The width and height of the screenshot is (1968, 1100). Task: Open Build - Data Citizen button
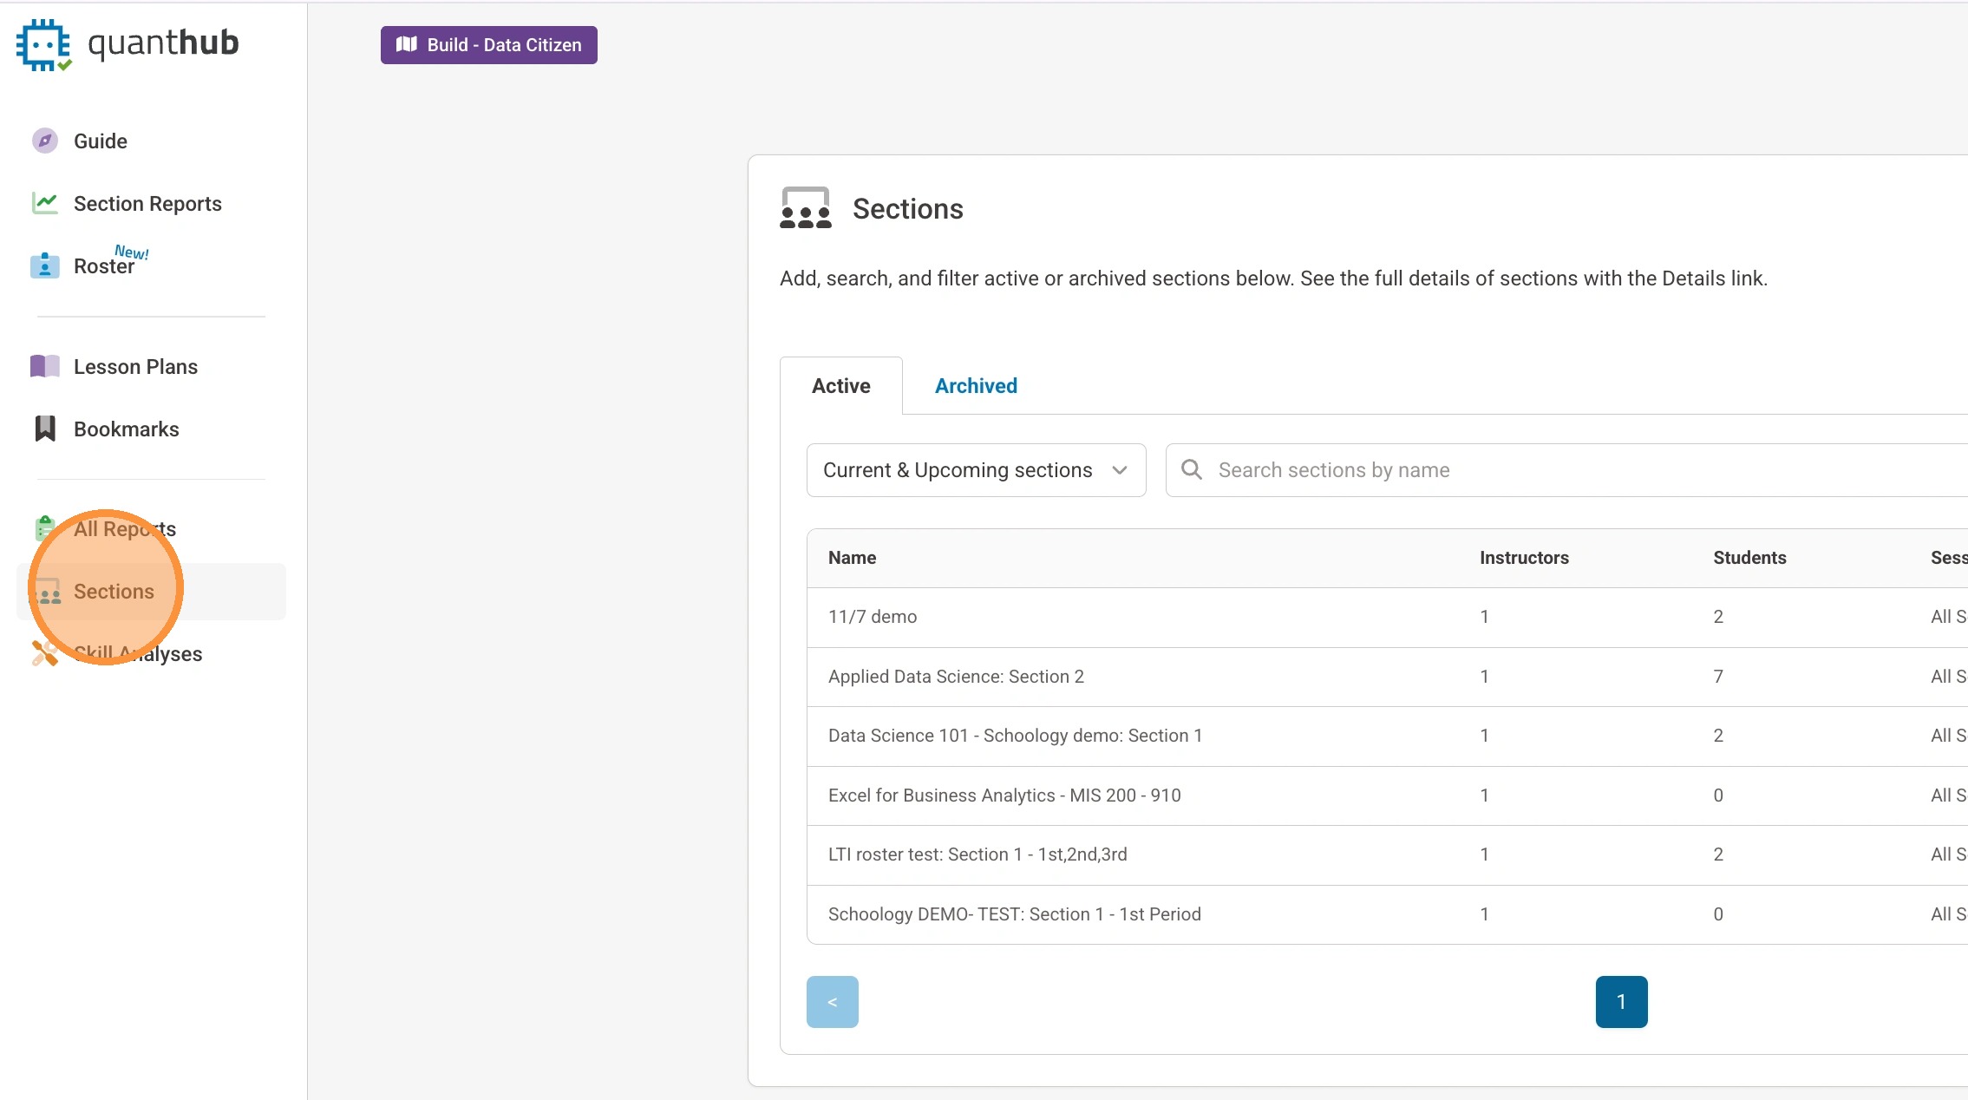(488, 45)
